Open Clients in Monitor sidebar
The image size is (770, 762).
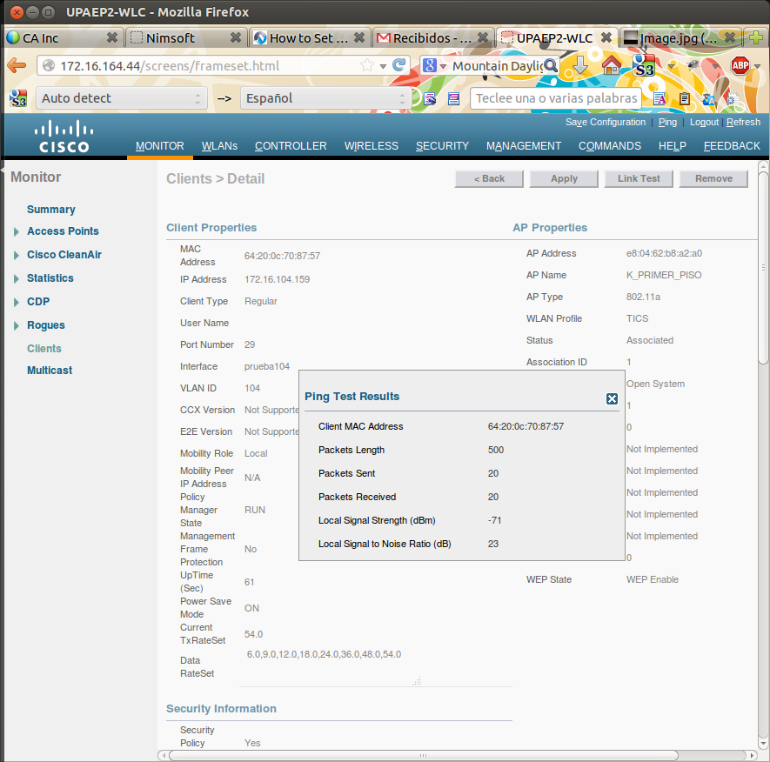(x=44, y=349)
